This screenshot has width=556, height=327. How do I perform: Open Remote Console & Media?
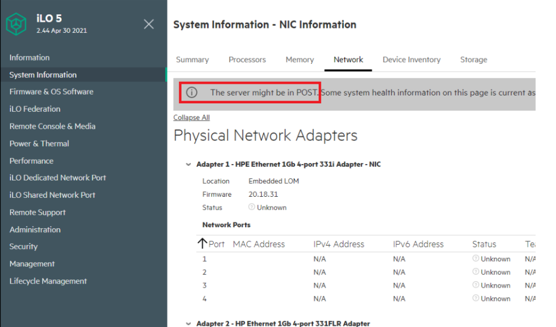(x=52, y=126)
